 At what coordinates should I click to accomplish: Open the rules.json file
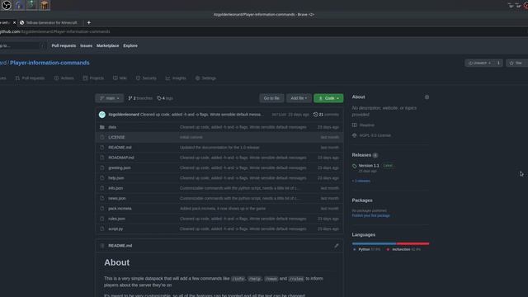pyautogui.click(x=117, y=219)
